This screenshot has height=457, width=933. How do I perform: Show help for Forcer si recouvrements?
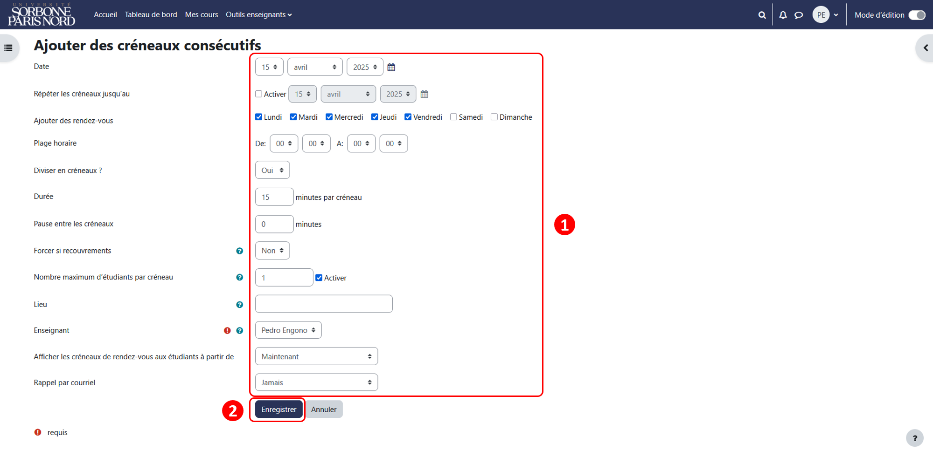tap(240, 251)
